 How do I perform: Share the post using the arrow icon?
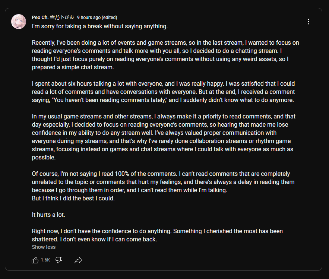pos(78,260)
